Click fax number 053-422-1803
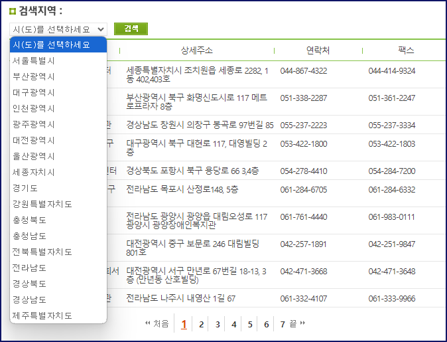 point(392,143)
